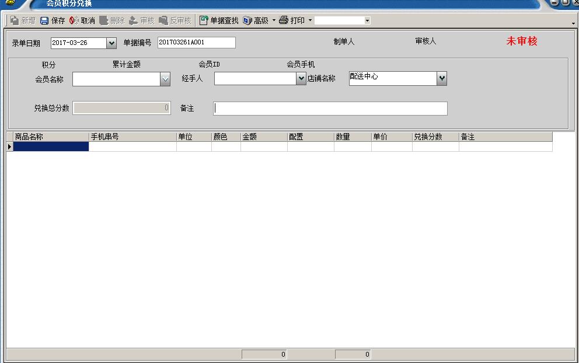This screenshot has width=579, height=363.
Task: Click the 经手人 text field
Action: [255, 78]
